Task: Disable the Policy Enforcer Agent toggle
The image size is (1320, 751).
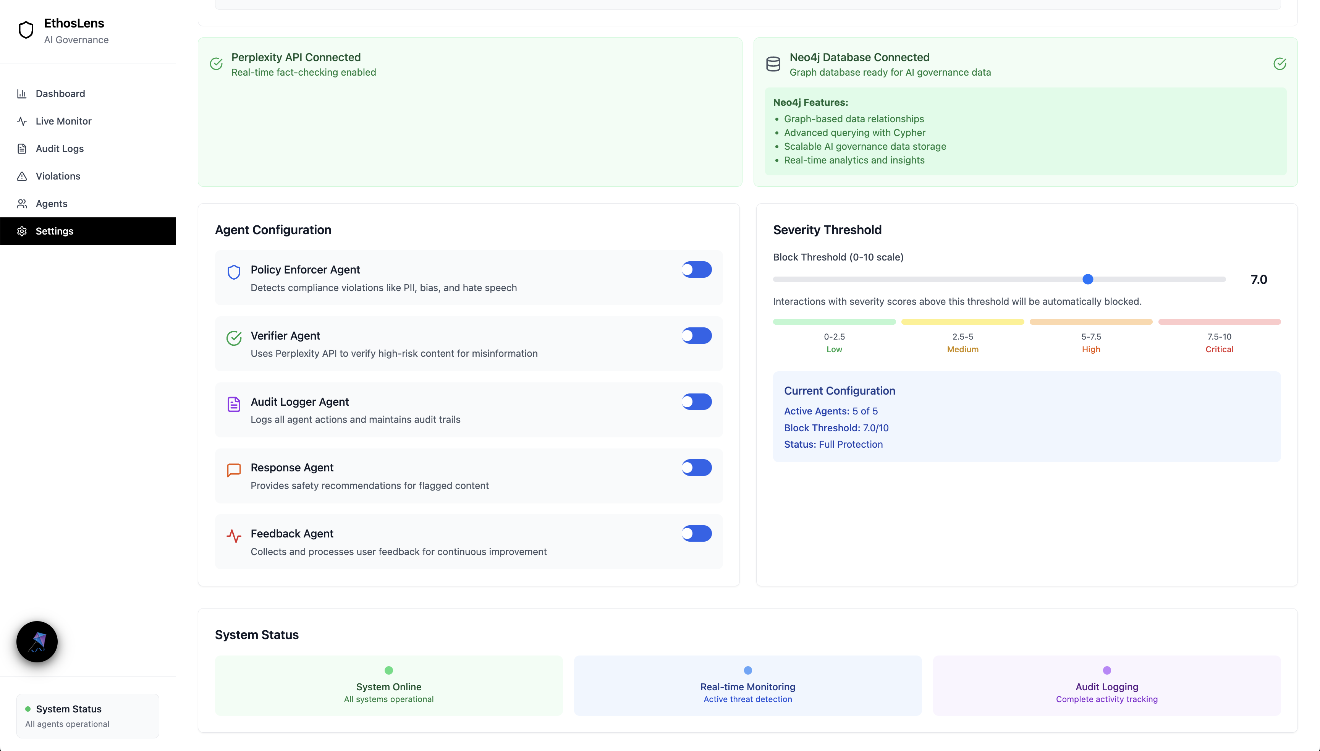Action: [696, 269]
